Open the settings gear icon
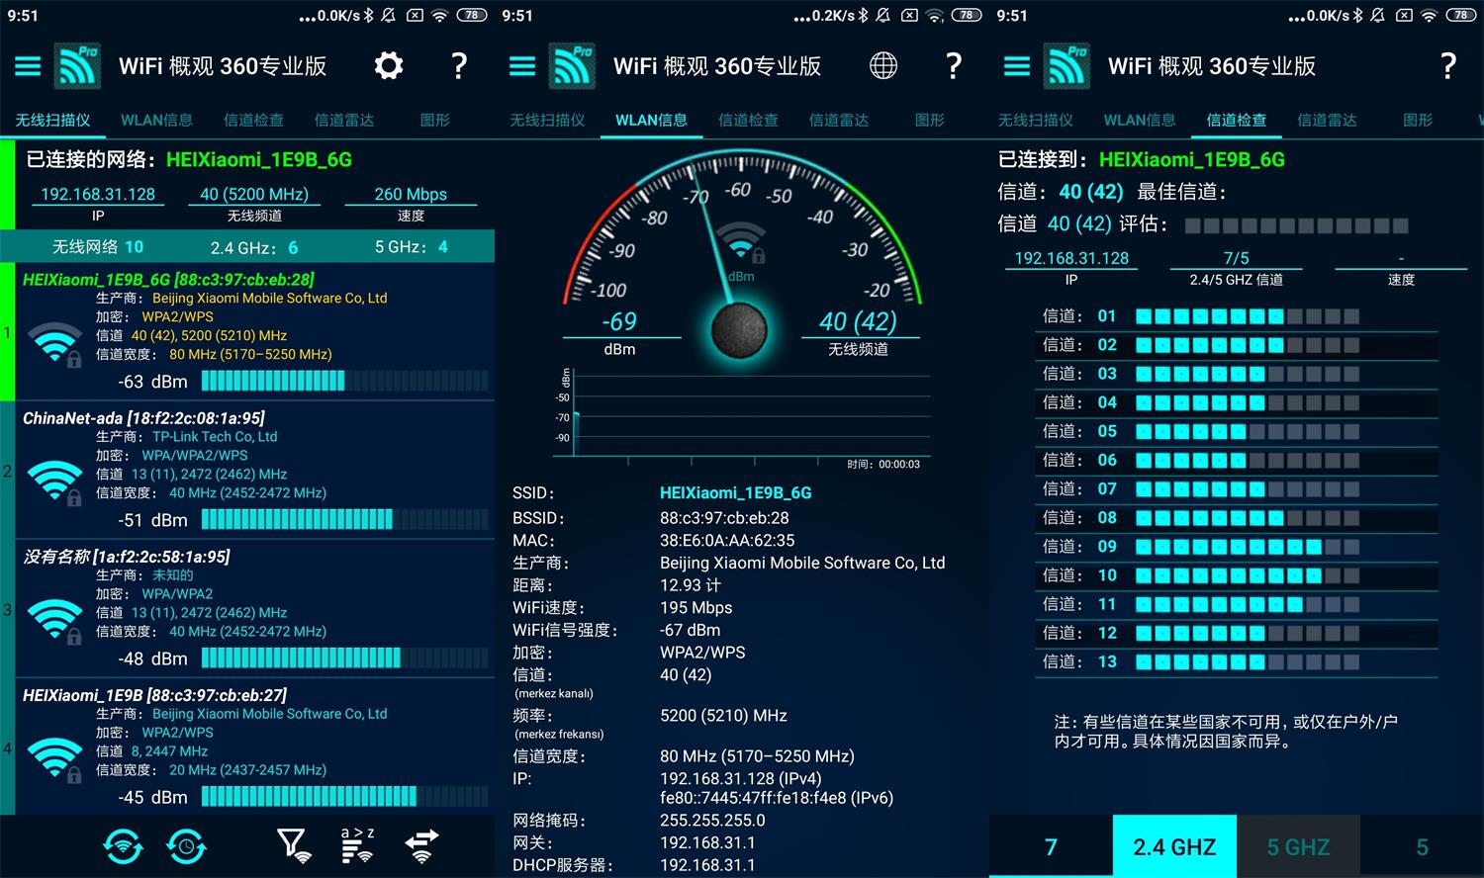The image size is (1484, 878). point(388,65)
